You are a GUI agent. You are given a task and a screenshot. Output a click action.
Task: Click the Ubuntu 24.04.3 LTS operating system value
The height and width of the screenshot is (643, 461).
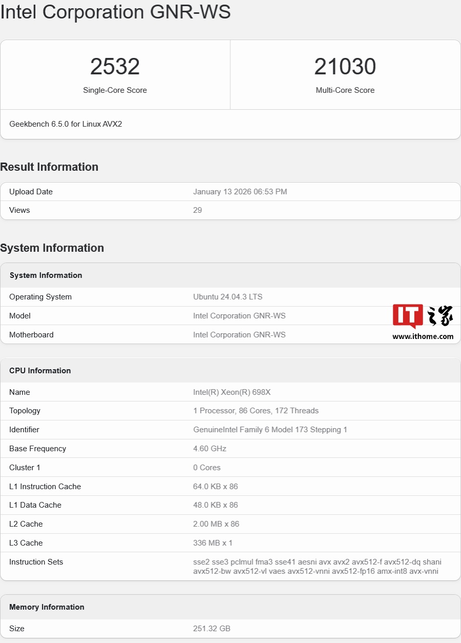(228, 297)
